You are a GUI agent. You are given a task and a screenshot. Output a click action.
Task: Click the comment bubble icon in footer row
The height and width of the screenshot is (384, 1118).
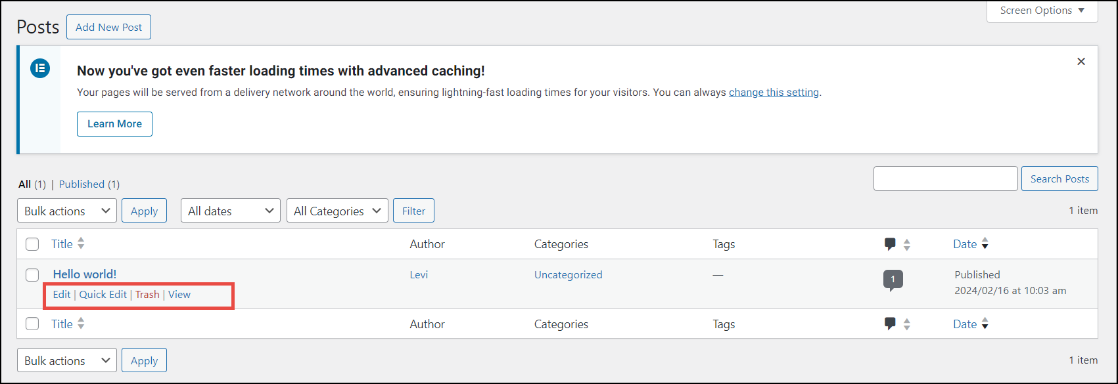tap(891, 324)
